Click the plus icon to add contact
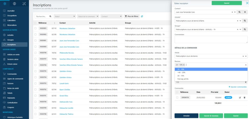249x119 pixels. (245, 12)
